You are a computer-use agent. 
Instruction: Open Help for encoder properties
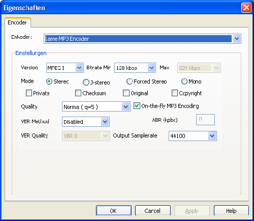231,211
